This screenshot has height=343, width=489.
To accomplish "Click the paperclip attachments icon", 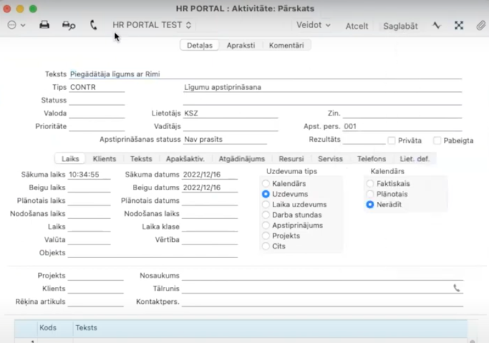I will click(480, 26).
